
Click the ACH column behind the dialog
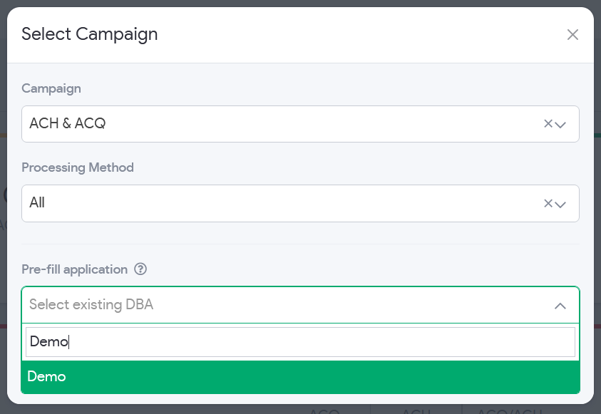coord(415,410)
